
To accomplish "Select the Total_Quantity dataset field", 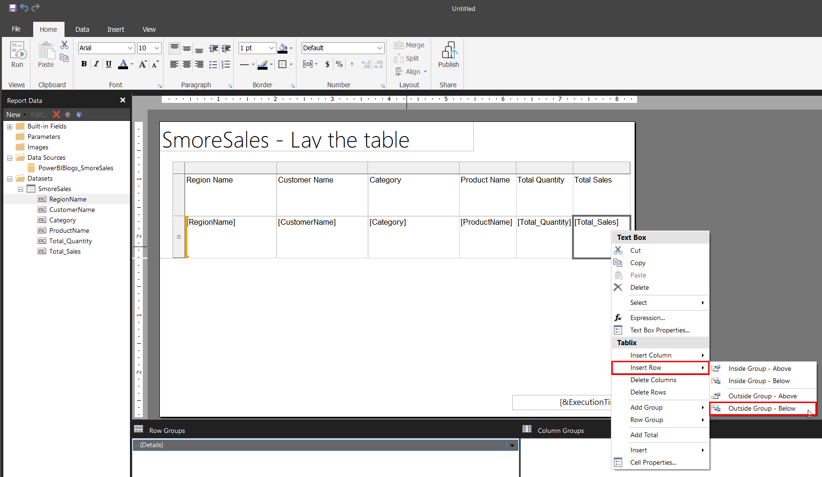I will pyautogui.click(x=70, y=241).
